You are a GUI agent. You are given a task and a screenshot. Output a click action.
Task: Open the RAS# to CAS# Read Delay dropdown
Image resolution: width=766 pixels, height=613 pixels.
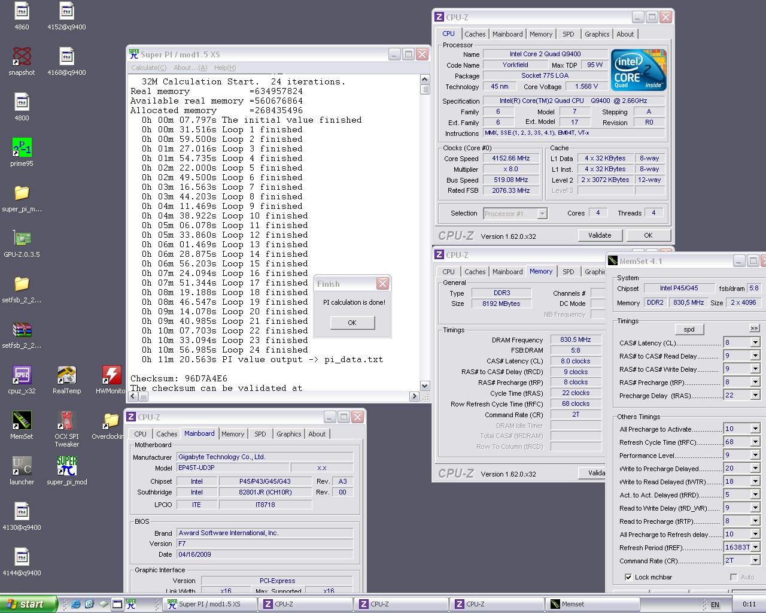coord(755,356)
